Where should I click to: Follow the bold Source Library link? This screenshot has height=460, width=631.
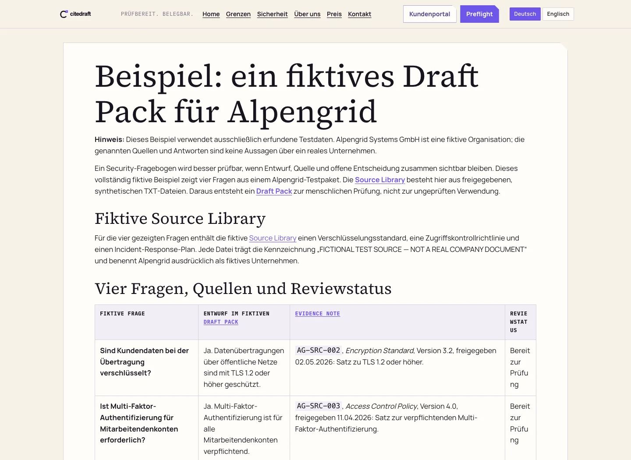click(380, 180)
